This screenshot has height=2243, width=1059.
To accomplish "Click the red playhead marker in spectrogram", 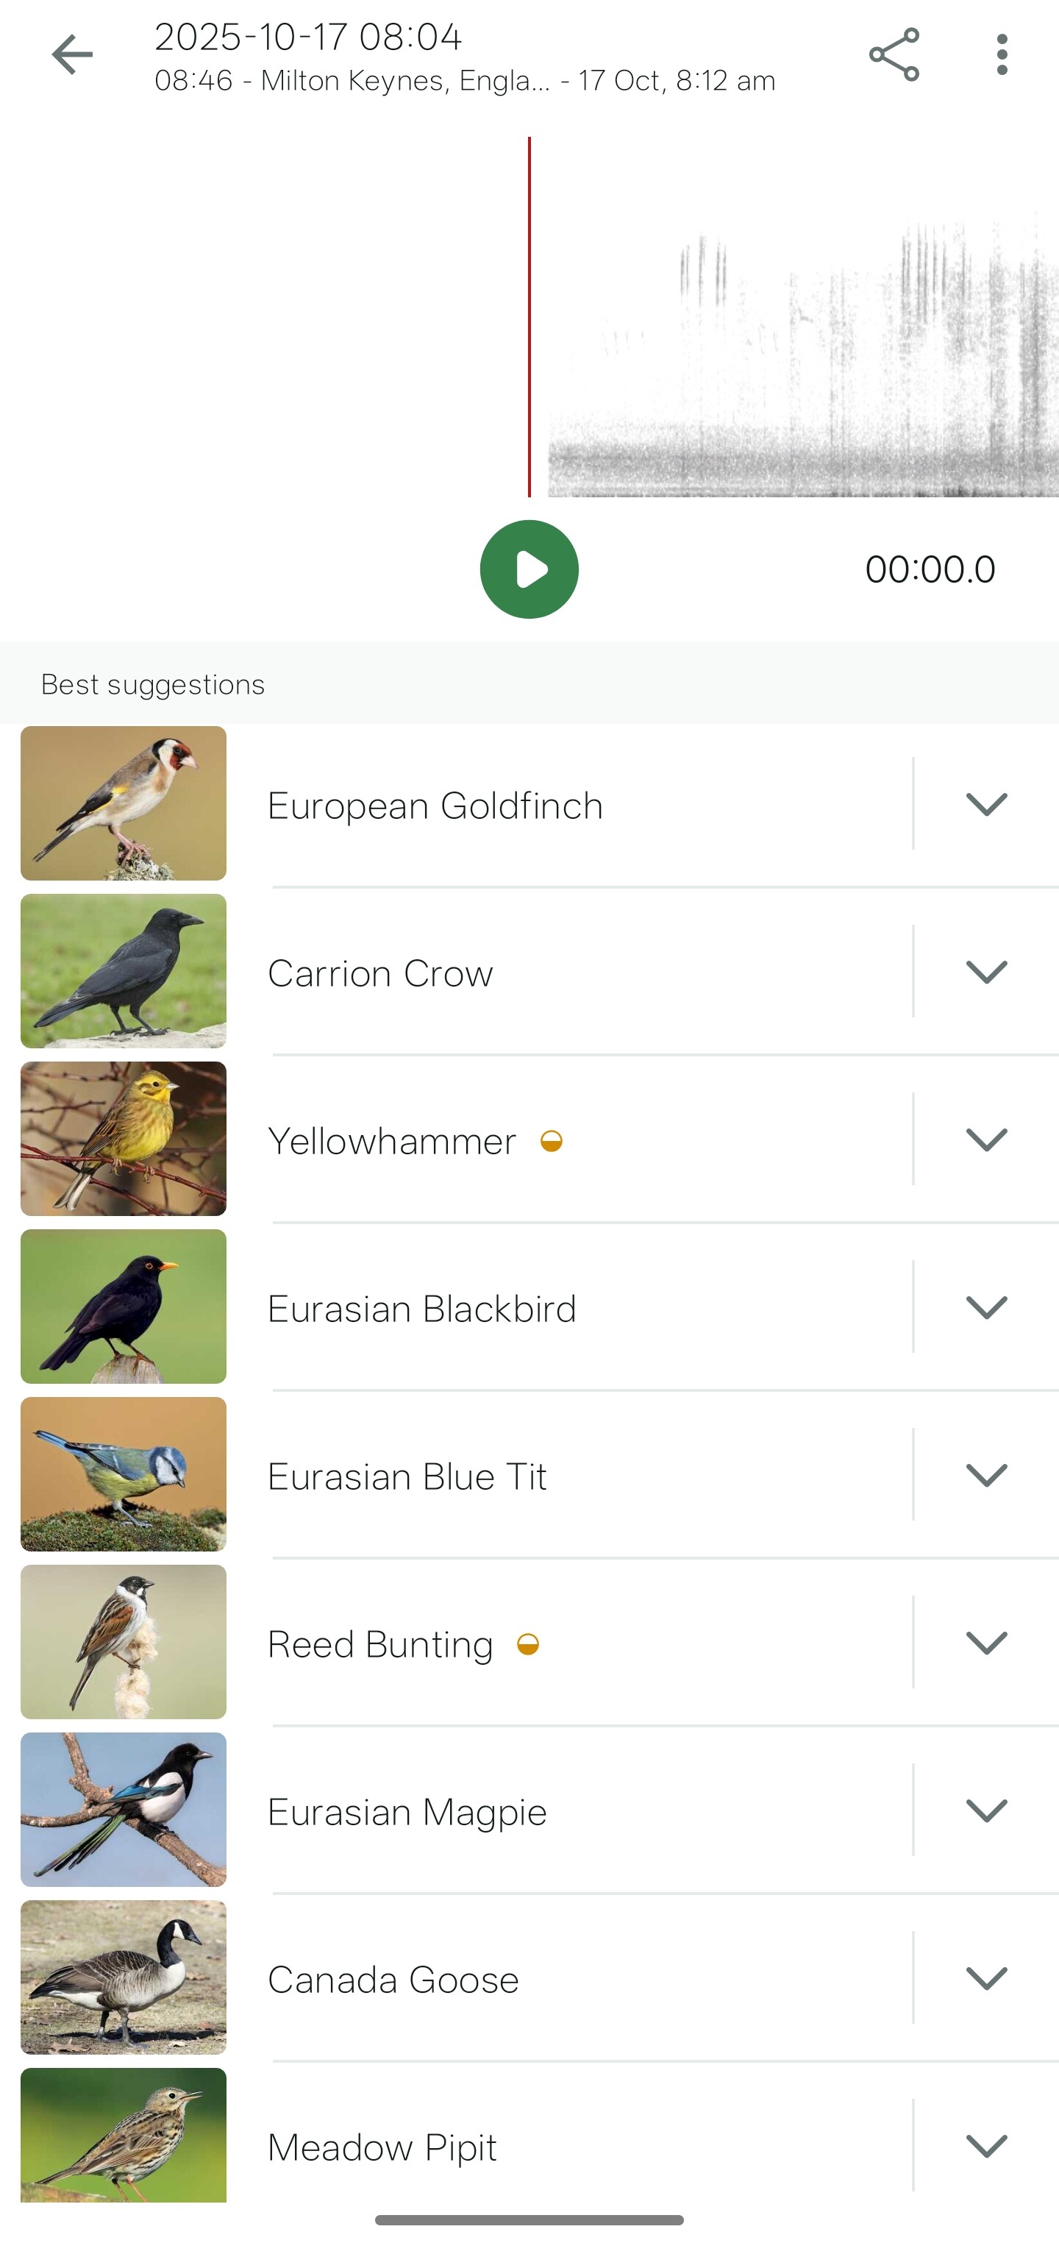I will 529,317.
